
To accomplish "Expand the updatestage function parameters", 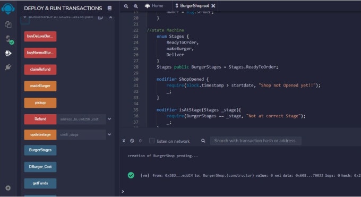I will pyautogui.click(x=109, y=134).
